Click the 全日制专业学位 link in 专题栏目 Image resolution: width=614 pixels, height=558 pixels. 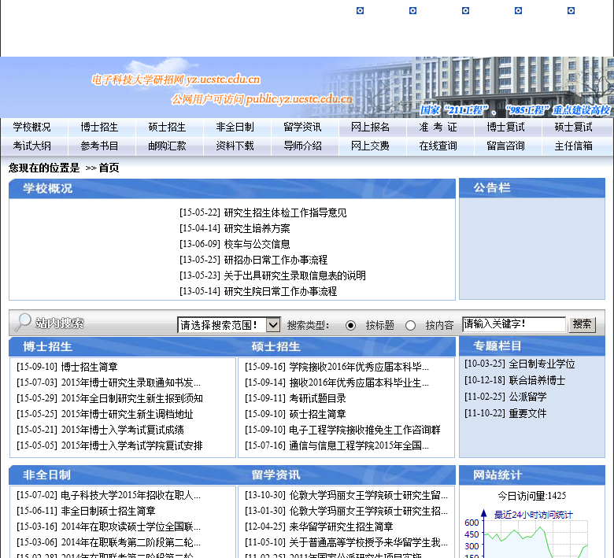(542, 364)
